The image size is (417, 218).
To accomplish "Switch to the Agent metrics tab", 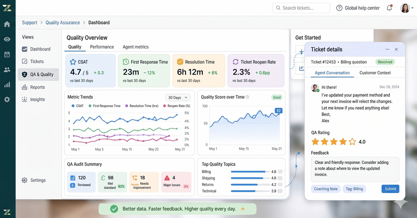I will tap(136, 47).
